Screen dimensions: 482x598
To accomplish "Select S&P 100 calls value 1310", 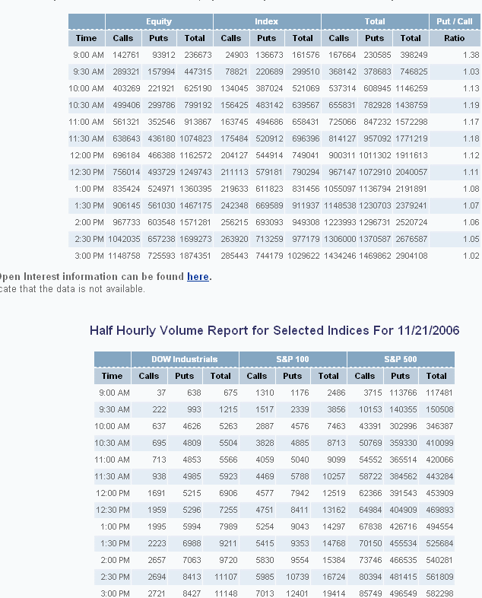I will [x=265, y=393].
